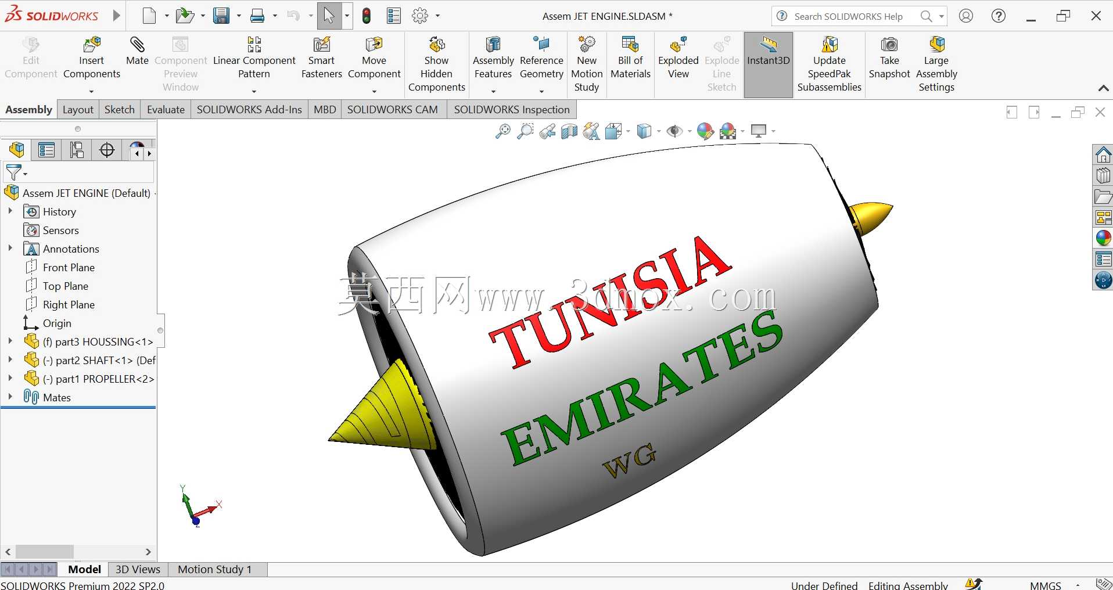1113x590 pixels.
Task: Select the Mate tool
Action: point(137,51)
